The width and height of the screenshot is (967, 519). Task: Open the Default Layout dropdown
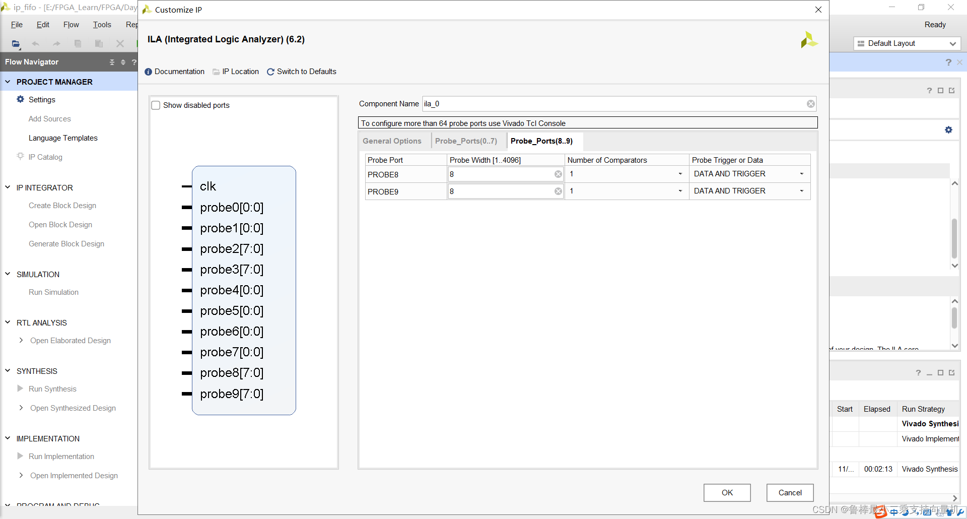pyautogui.click(x=907, y=44)
